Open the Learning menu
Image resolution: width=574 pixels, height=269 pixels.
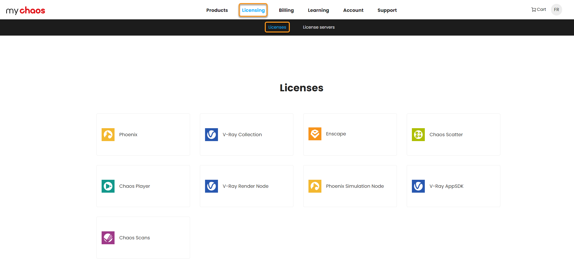[318, 10]
